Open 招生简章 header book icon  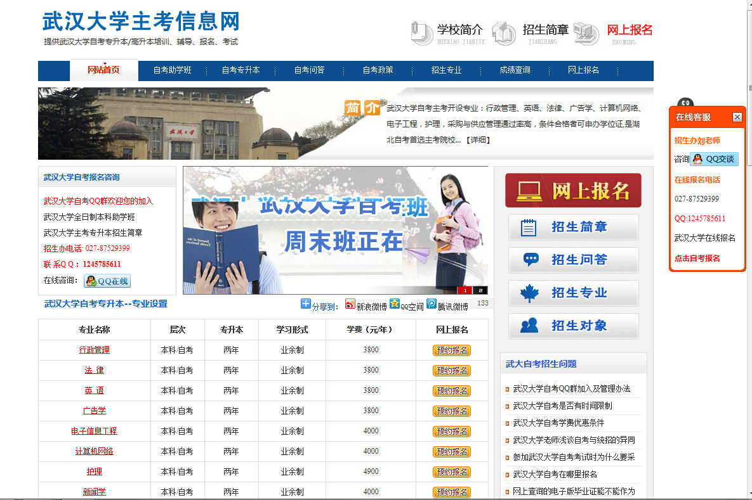504,33
